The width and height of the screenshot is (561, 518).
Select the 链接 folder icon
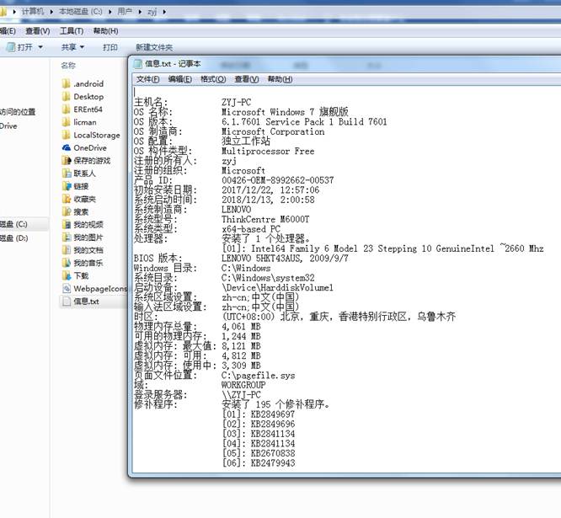(x=67, y=186)
